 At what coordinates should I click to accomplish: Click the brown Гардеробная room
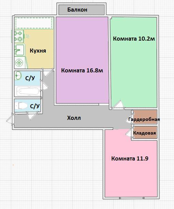tap(145, 117)
